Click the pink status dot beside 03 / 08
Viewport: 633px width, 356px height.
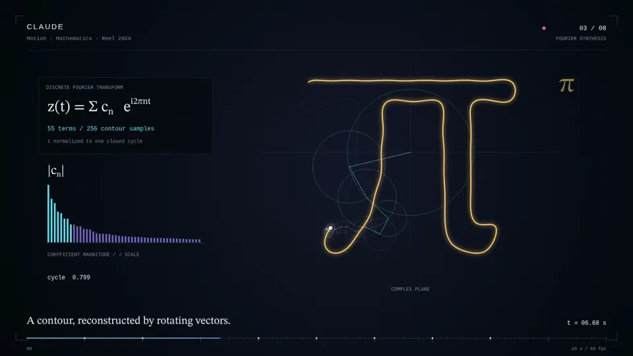(x=544, y=28)
